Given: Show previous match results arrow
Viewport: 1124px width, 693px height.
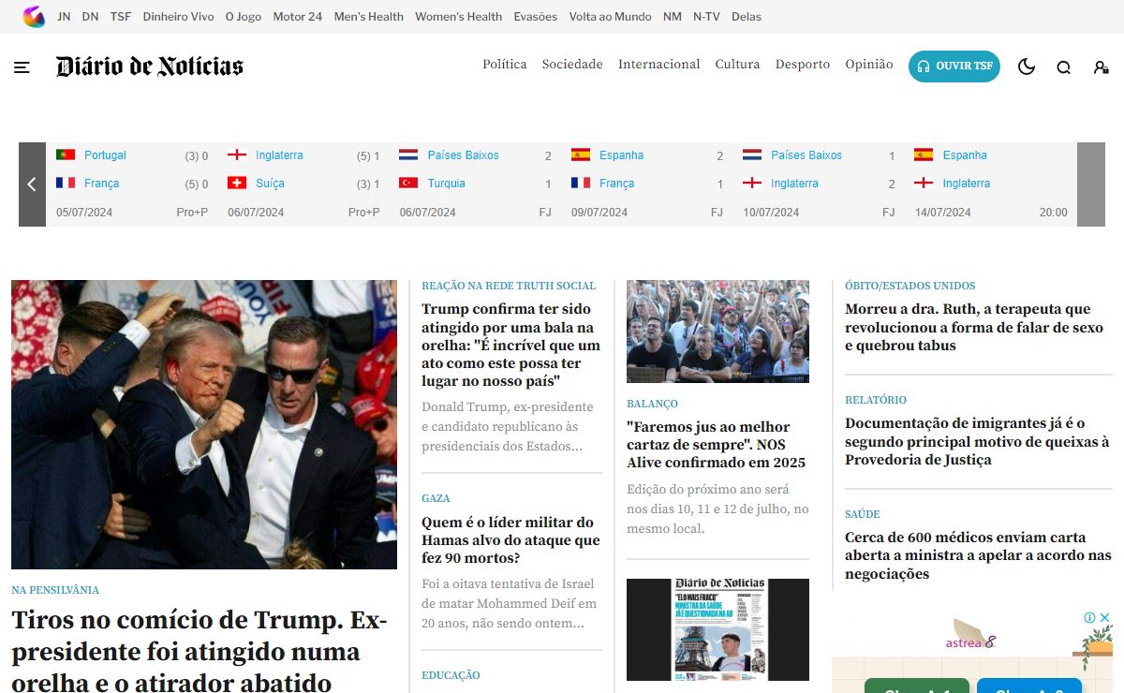Looking at the screenshot, I should pos(32,184).
